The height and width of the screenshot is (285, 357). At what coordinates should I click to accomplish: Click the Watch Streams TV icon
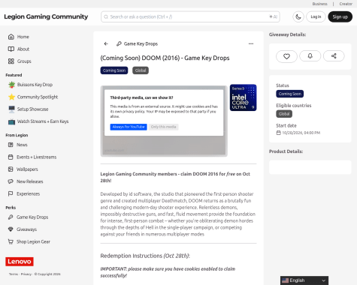pyautogui.click(x=11, y=121)
